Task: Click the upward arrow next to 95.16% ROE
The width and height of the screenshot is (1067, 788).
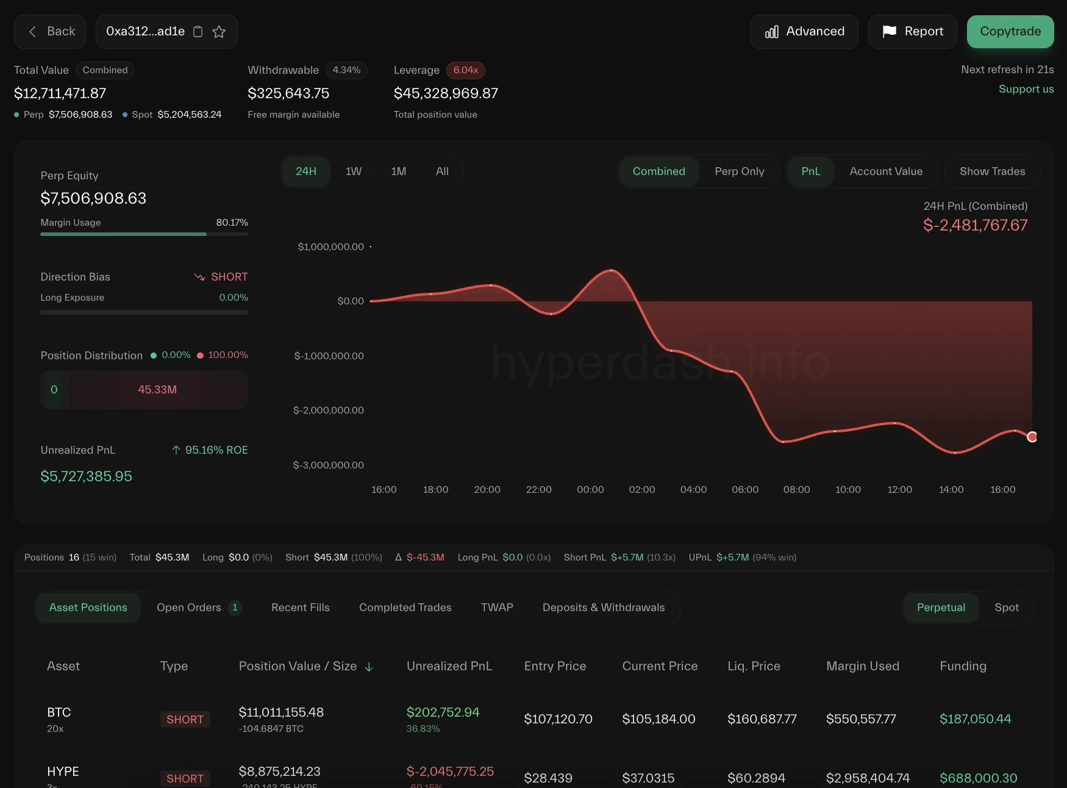Action: [x=176, y=450]
